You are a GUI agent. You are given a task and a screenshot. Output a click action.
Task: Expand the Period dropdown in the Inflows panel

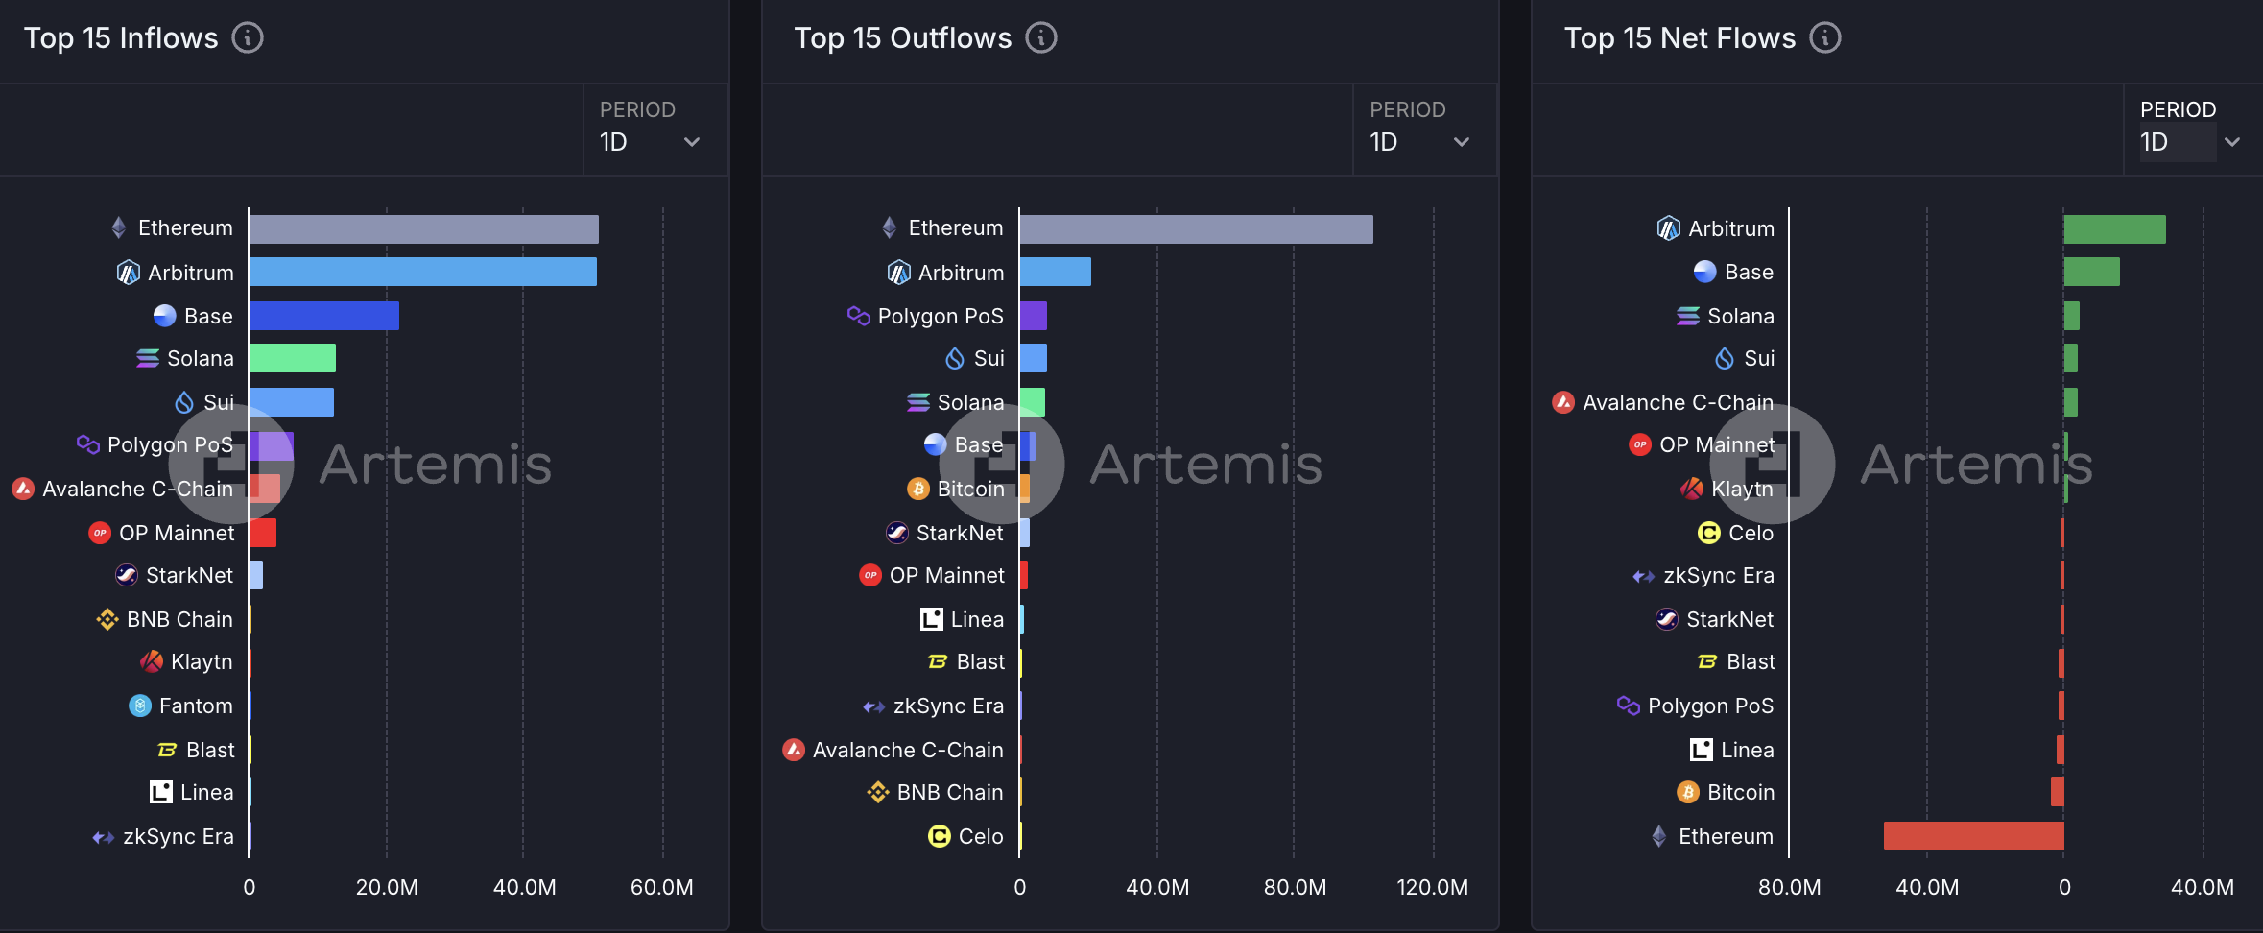tap(655, 129)
